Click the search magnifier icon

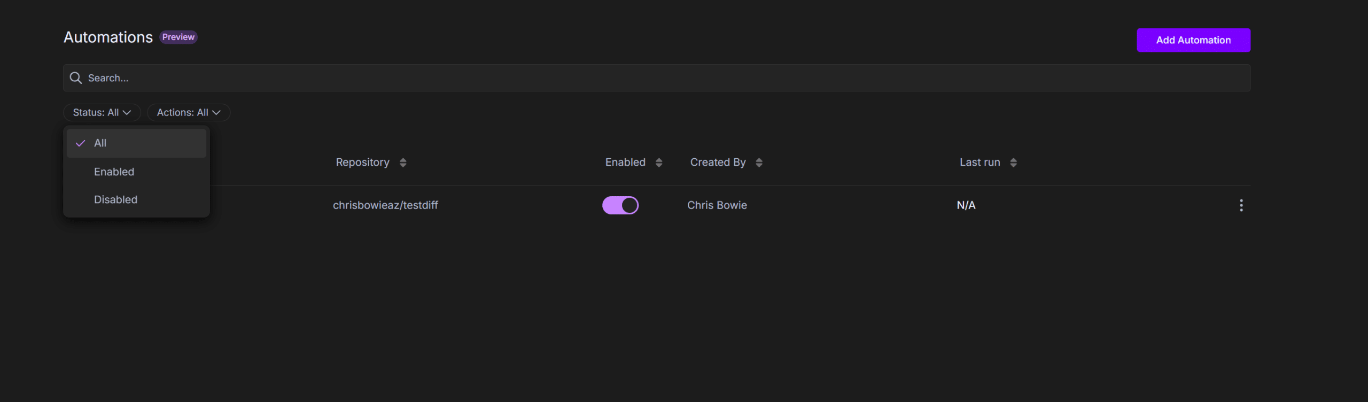click(76, 78)
